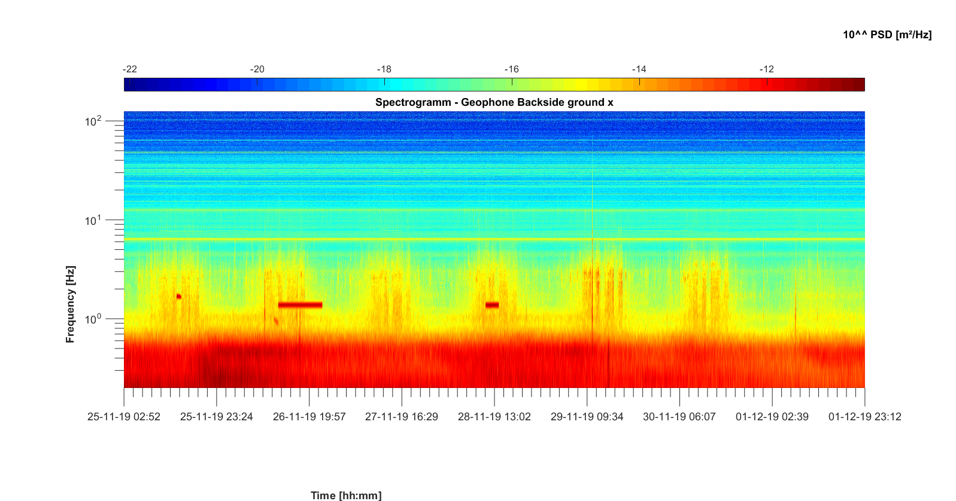Click the long red horizontal bar near 26-11-19

301,305
